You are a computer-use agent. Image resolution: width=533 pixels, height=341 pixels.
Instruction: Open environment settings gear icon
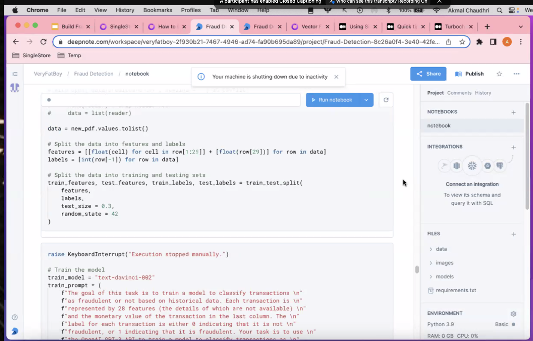[x=513, y=314]
